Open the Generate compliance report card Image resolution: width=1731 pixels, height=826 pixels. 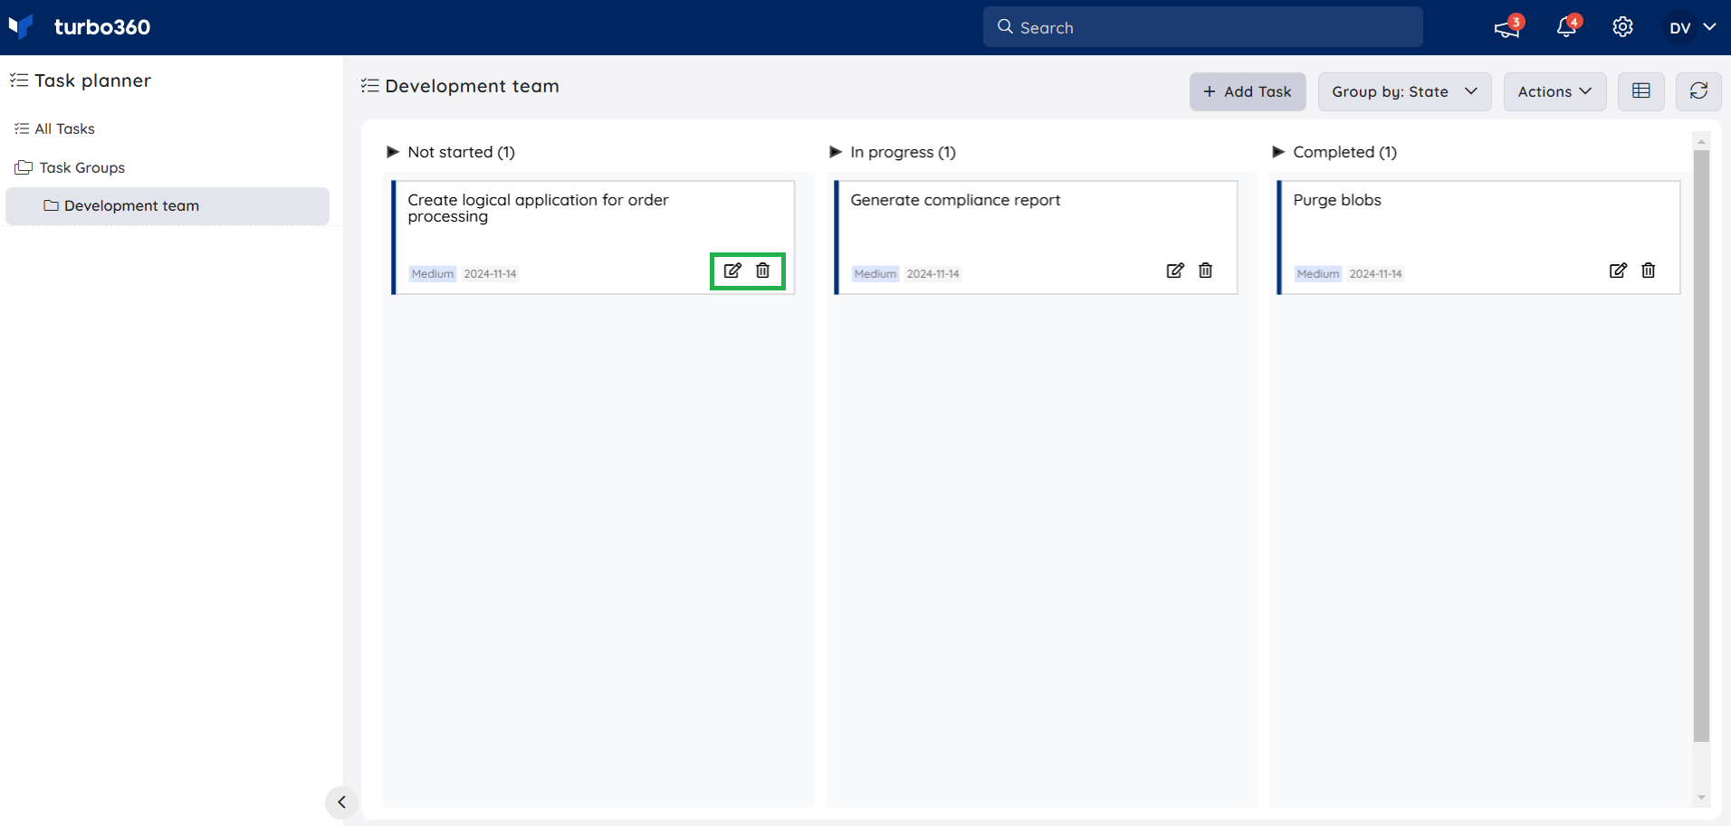point(1036,237)
